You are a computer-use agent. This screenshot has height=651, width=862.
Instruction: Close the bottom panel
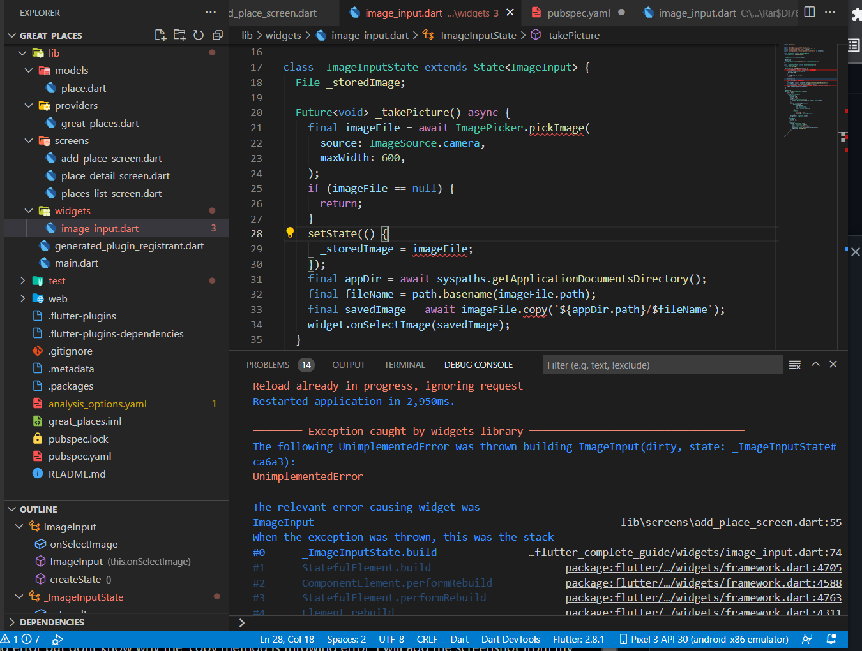[x=833, y=364]
